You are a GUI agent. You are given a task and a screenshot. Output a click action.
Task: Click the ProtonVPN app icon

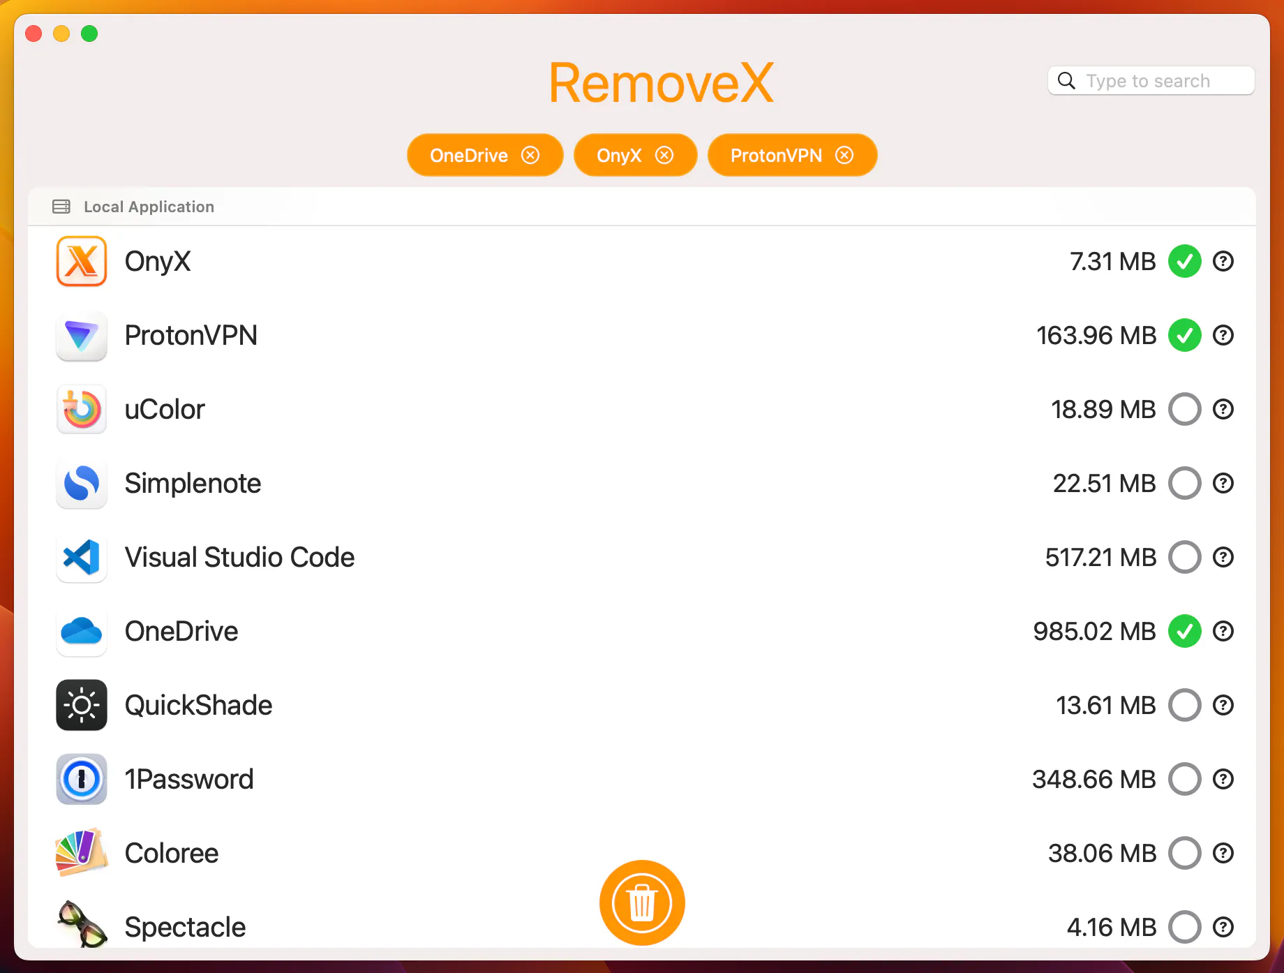(82, 335)
